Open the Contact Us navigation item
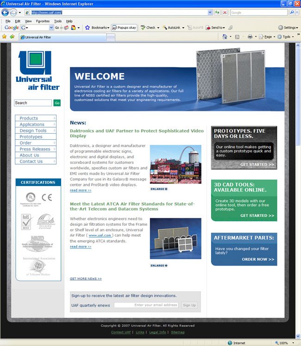 (36, 161)
